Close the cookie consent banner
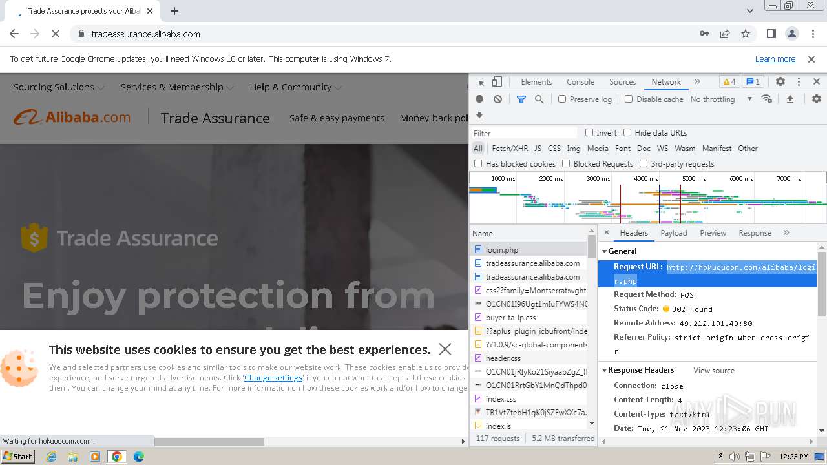Screen dimensions: 827x465 coord(445,349)
